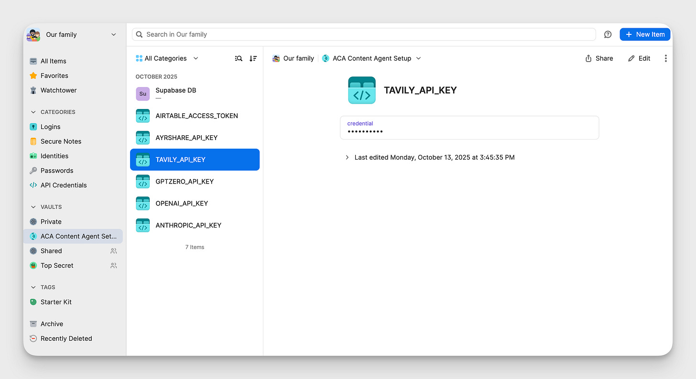Image resolution: width=696 pixels, height=379 pixels.
Task: Click the Archive box icon
Action: [x=33, y=324]
